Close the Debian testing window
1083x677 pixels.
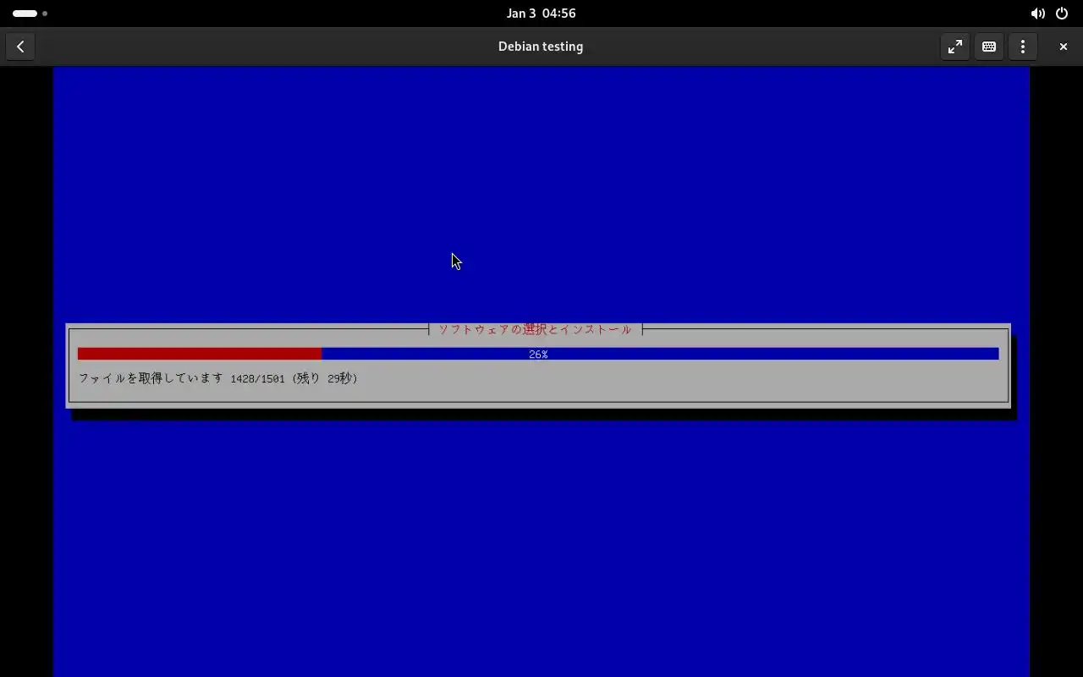pyautogui.click(x=1064, y=47)
